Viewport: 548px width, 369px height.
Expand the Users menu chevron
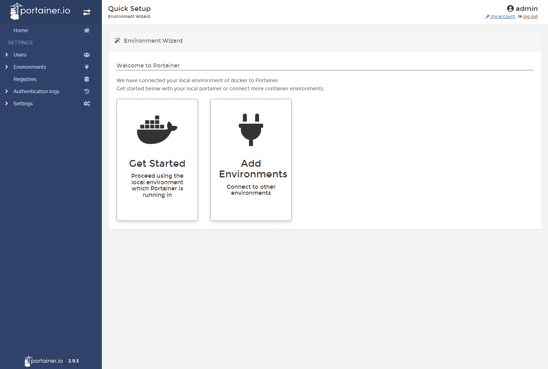[x=7, y=55]
